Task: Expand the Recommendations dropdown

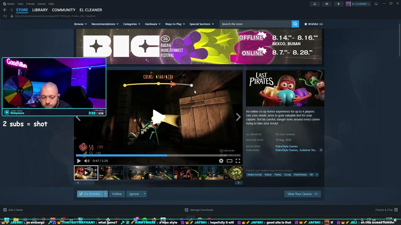Action: [x=105, y=24]
